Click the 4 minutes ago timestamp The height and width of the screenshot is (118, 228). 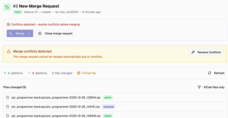91,12
